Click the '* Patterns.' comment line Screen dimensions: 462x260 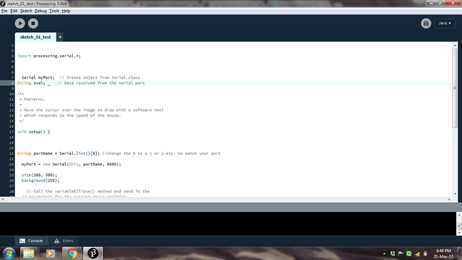pos(32,99)
